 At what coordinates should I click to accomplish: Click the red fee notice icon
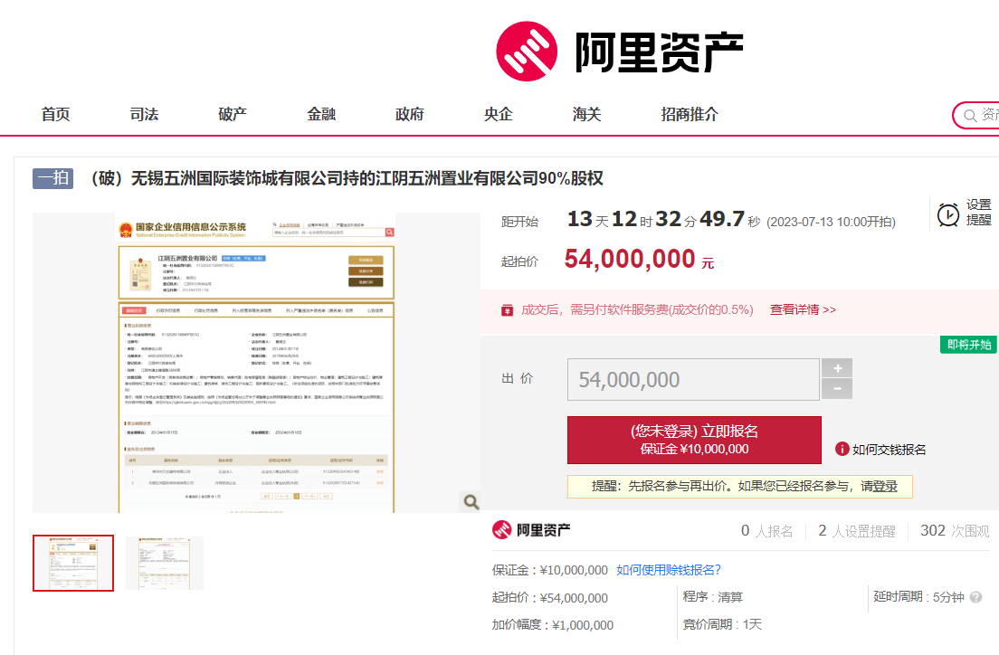point(507,309)
